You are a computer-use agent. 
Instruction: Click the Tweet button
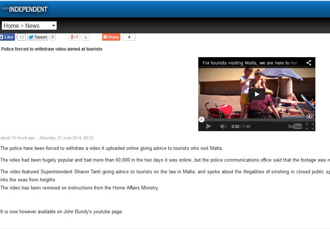(x=38, y=37)
